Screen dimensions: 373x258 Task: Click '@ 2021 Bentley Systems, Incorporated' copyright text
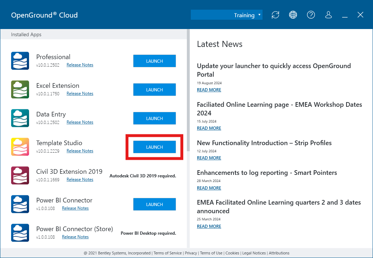[x=117, y=253]
